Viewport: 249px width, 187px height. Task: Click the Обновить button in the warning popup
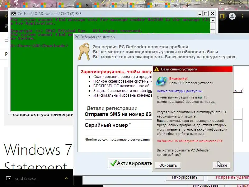pos(168,165)
